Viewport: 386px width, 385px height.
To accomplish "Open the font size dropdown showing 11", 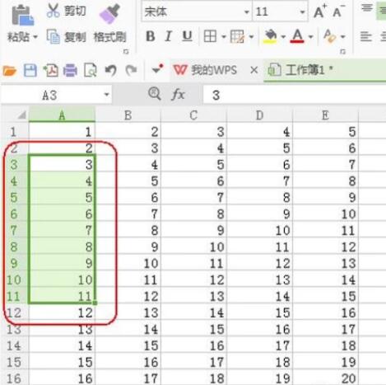I will coord(302,12).
